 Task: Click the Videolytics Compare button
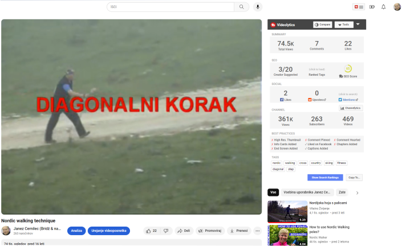[x=322, y=24]
